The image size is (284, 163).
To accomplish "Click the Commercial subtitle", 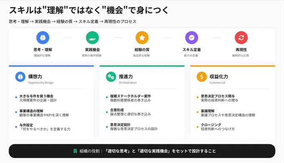I will (217, 83).
